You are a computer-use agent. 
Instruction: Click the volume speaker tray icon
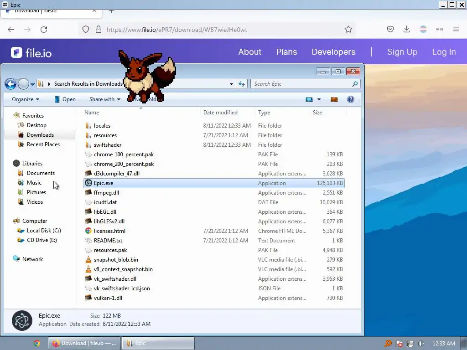coord(421,344)
